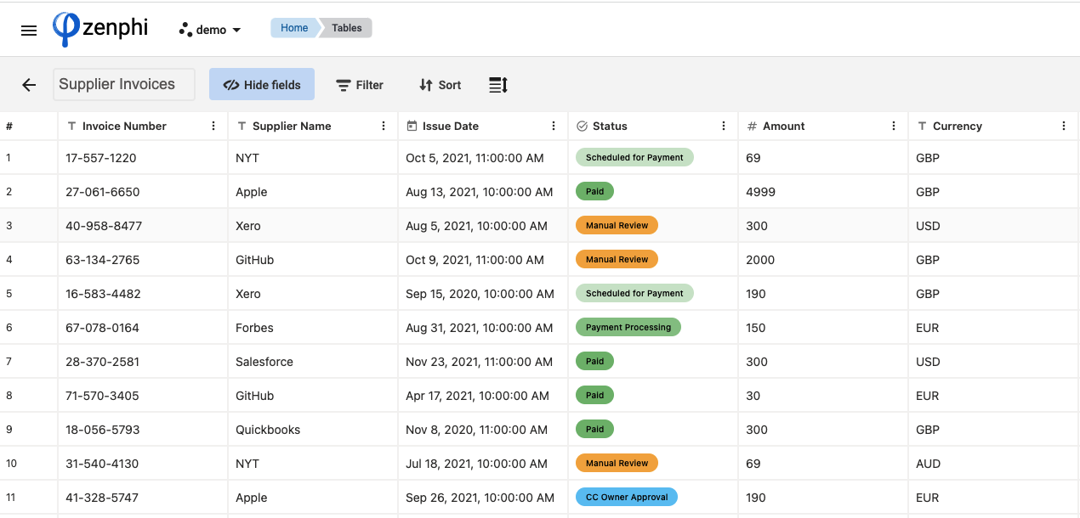
Task: Click the Issue Date calendar icon
Action: (412, 126)
